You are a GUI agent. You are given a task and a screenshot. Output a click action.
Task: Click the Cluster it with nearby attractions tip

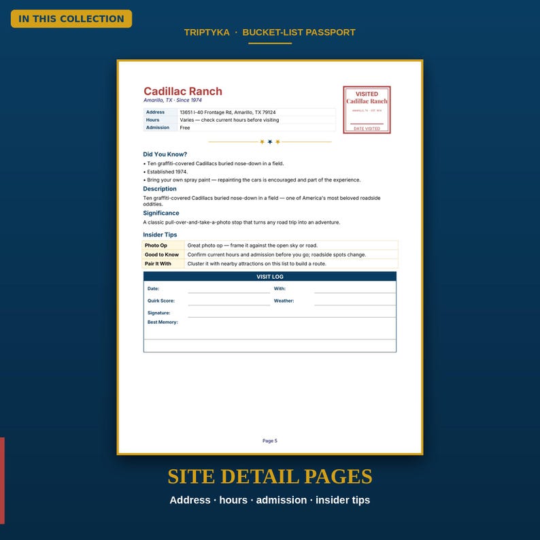[x=256, y=263]
